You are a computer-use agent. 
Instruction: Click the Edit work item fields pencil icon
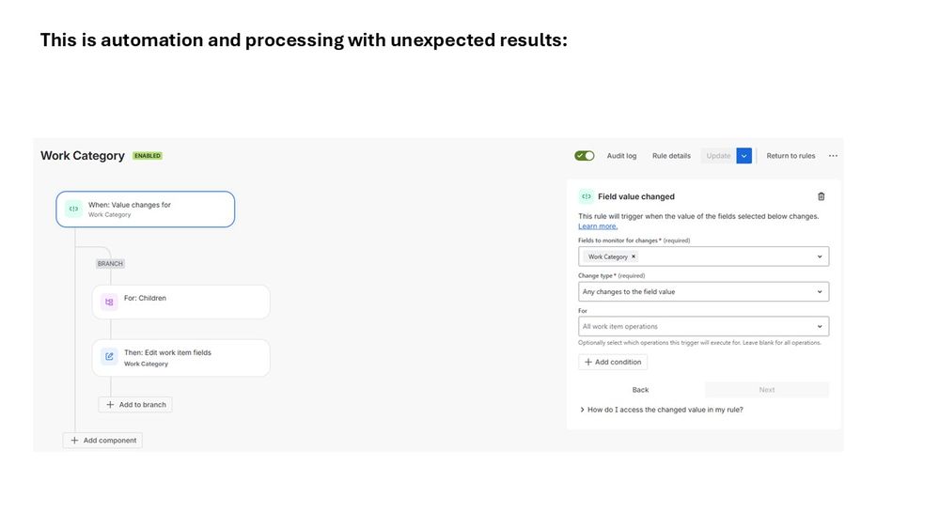coord(109,357)
